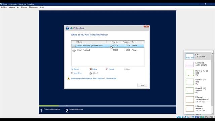The height and width of the screenshot is (121, 215).
Task: Click the Windows Setup title icon
Action: pyautogui.click(x=71, y=28)
